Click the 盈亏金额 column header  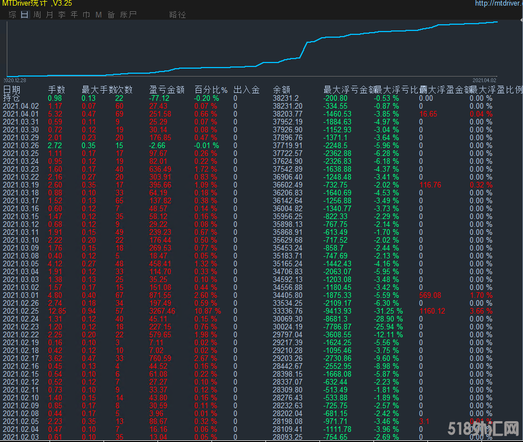coord(167,90)
